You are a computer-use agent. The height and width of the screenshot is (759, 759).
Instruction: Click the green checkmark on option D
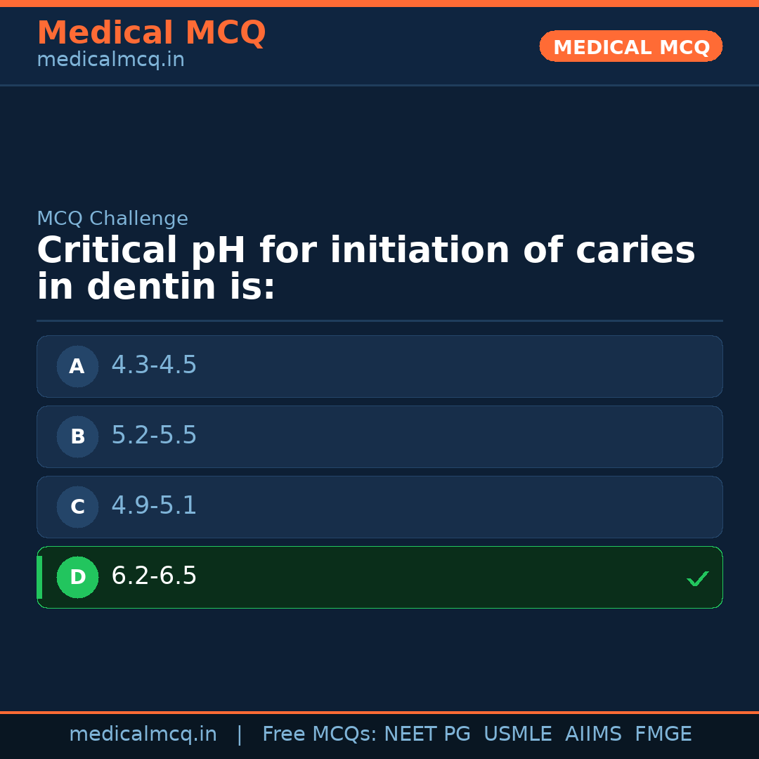(697, 579)
